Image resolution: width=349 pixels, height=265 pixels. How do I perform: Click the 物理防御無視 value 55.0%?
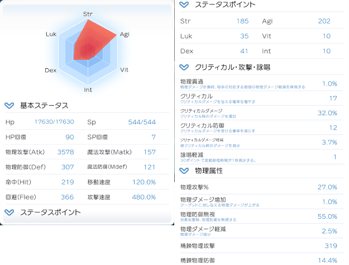(327, 216)
